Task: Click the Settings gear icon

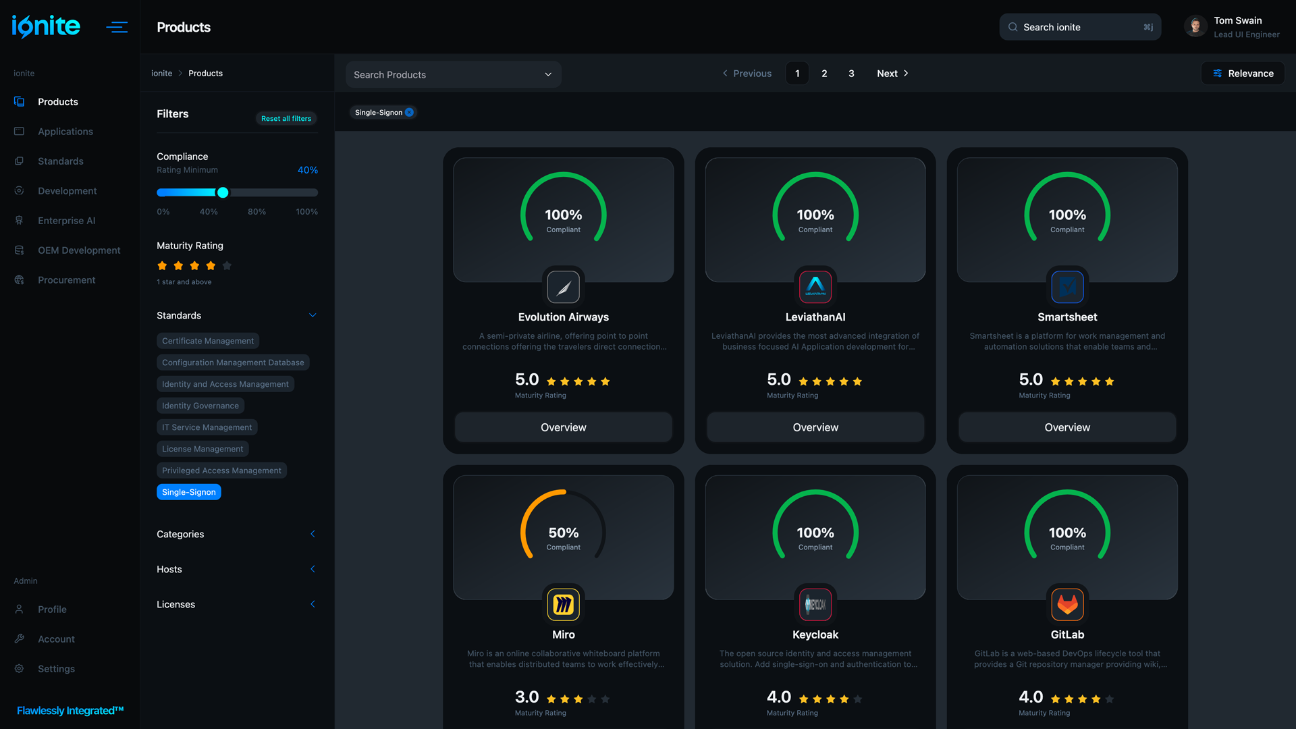Action: click(x=19, y=668)
